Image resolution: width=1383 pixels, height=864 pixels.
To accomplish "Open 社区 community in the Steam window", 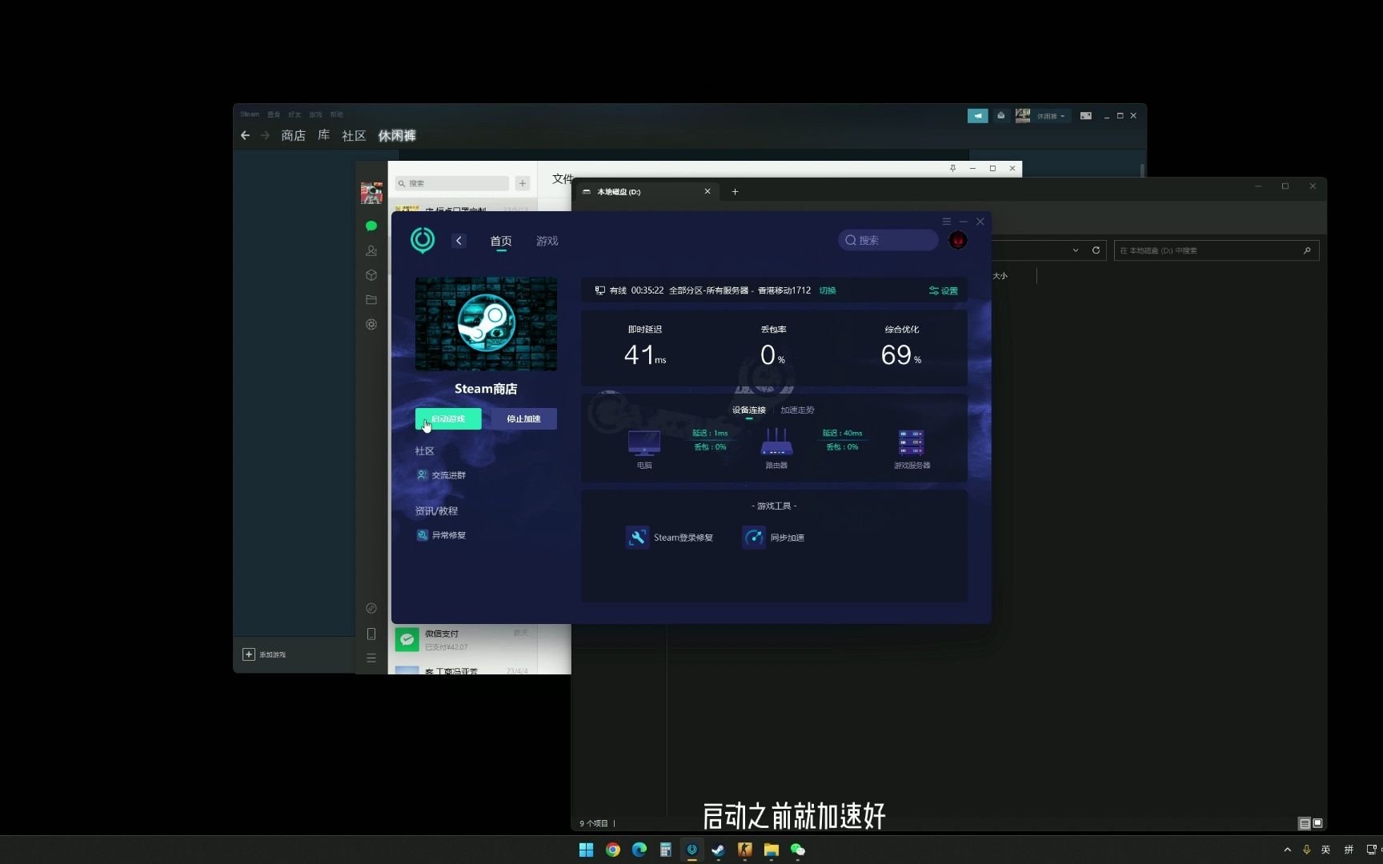I will point(354,136).
